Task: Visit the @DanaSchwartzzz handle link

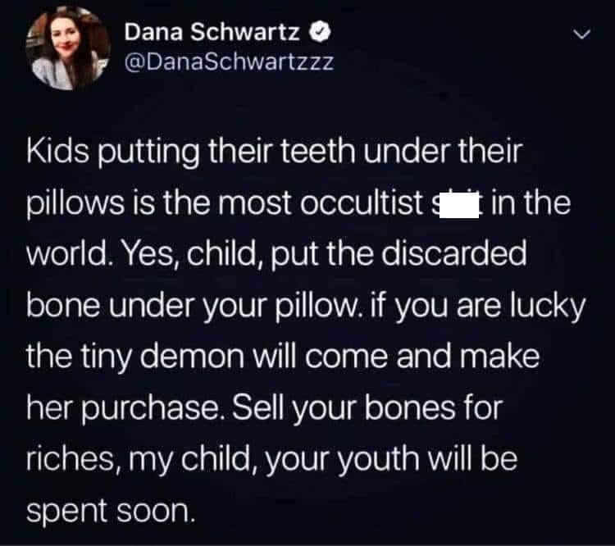Action: [229, 61]
